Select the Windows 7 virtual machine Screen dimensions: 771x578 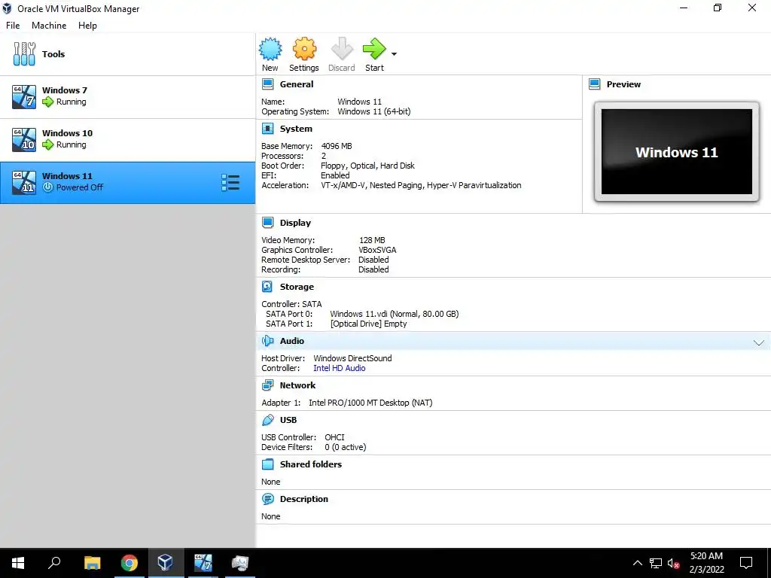click(128, 97)
